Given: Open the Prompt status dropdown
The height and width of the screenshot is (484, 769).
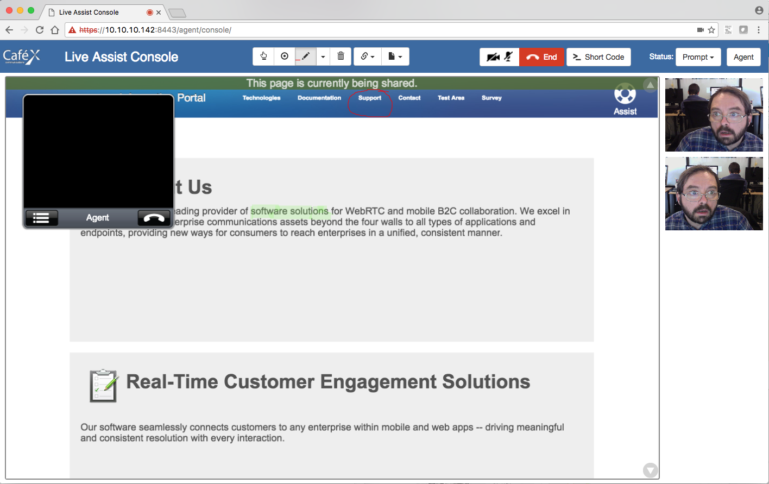Looking at the screenshot, I should pyautogui.click(x=698, y=57).
